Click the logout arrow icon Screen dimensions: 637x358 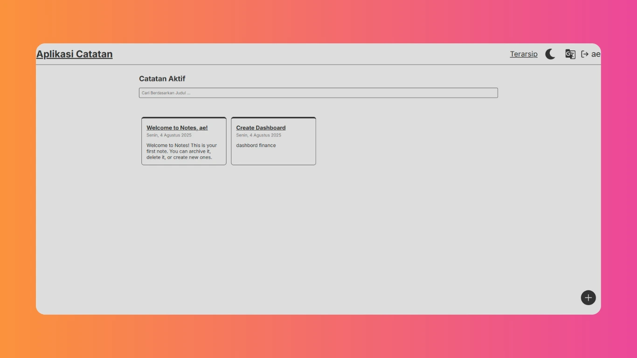[585, 54]
